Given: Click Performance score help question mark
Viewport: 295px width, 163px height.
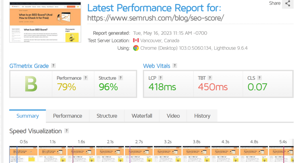Looking at the screenshot, I should pos(86,78).
